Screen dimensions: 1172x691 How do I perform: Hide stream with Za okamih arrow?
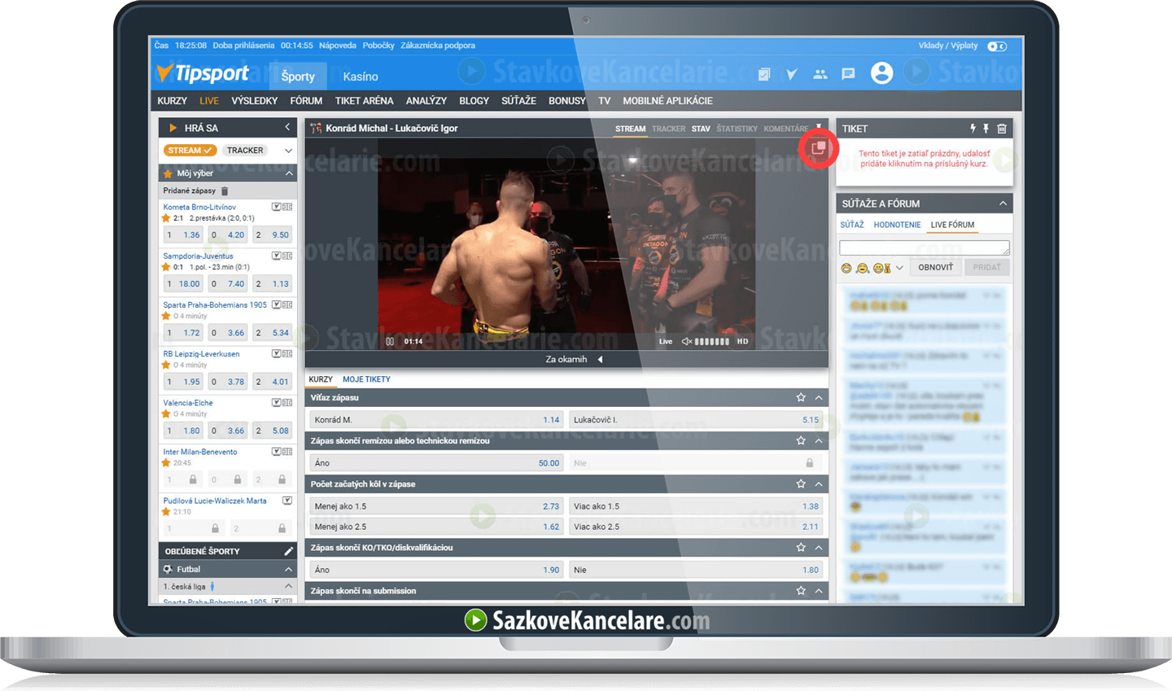pos(600,360)
